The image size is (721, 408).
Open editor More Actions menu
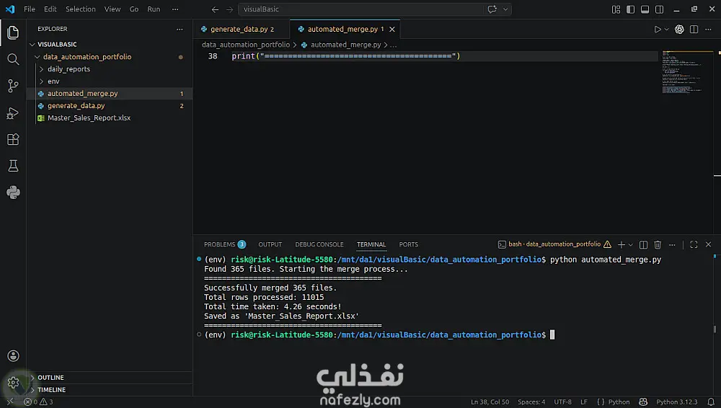point(708,29)
